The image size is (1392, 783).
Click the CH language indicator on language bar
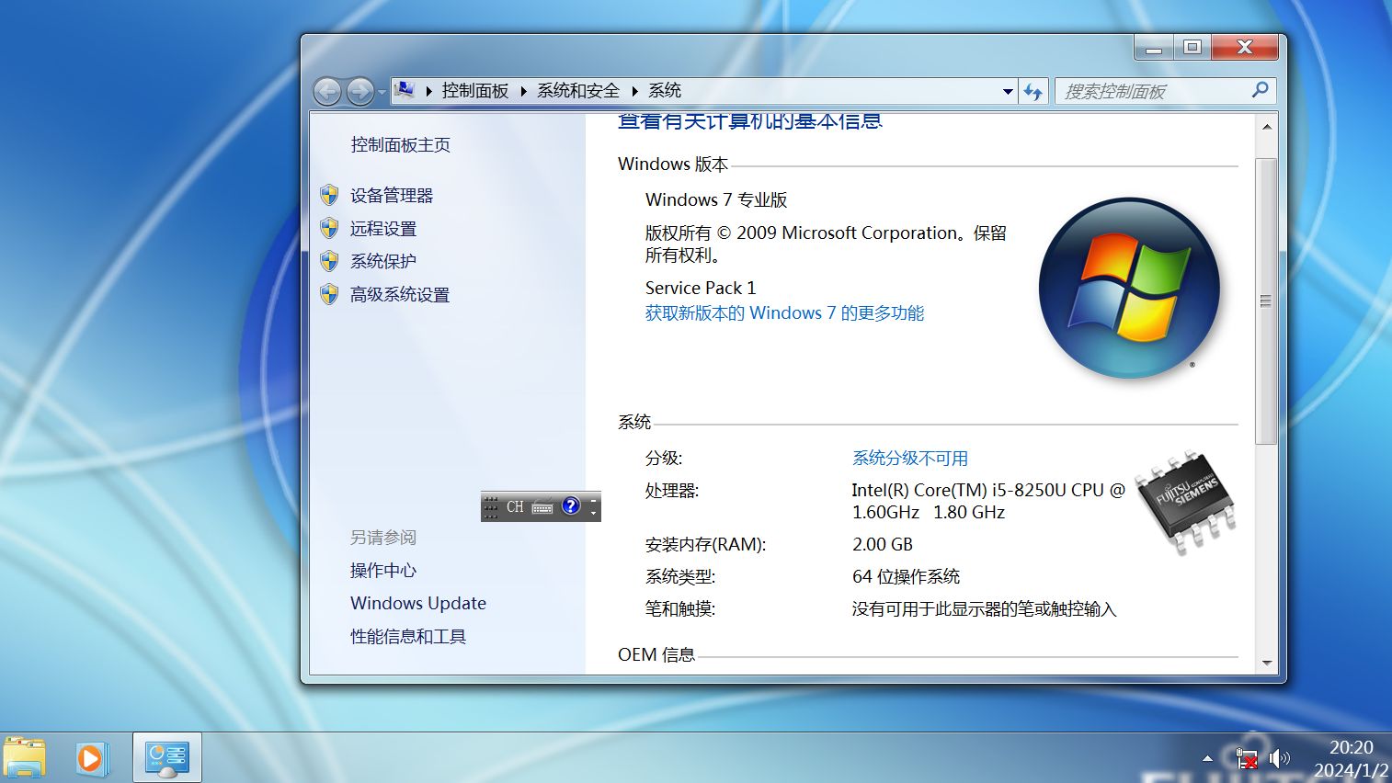click(x=515, y=506)
